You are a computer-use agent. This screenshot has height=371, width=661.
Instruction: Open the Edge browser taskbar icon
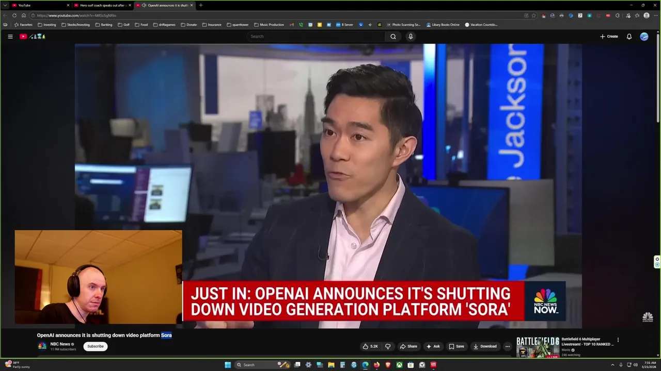tap(365, 365)
